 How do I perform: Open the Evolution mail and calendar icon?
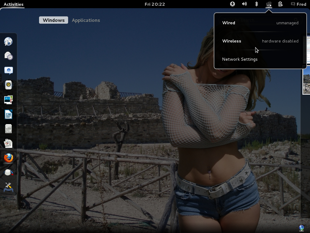pyautogui.click(x=8, y=56)
